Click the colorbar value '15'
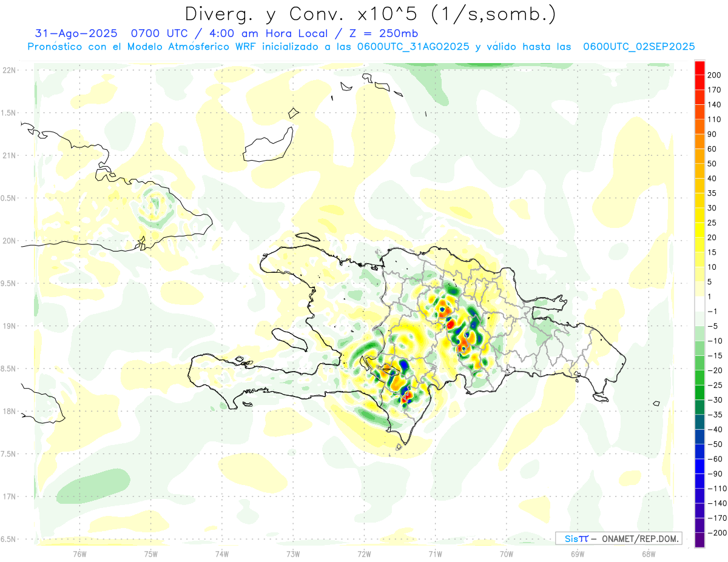The image size is (728, 562). click(712, 252)
